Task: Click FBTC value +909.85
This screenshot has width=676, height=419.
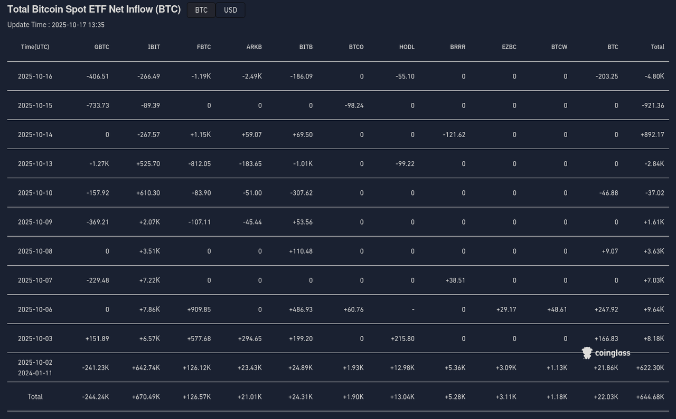Action: pos(199,309)
